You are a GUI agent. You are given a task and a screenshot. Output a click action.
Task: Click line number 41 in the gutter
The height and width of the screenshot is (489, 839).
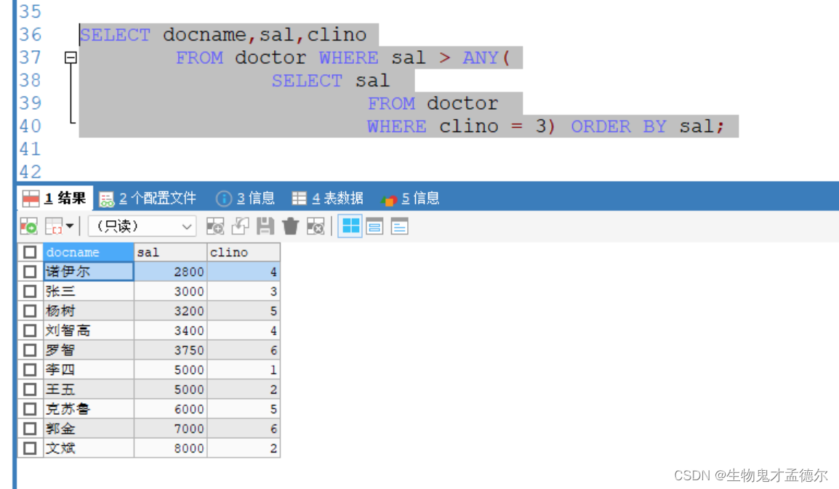pos(30,149)
